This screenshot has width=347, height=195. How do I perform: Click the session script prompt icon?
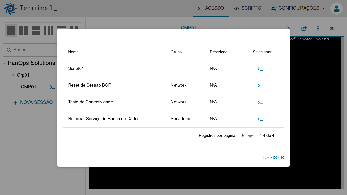290,28
